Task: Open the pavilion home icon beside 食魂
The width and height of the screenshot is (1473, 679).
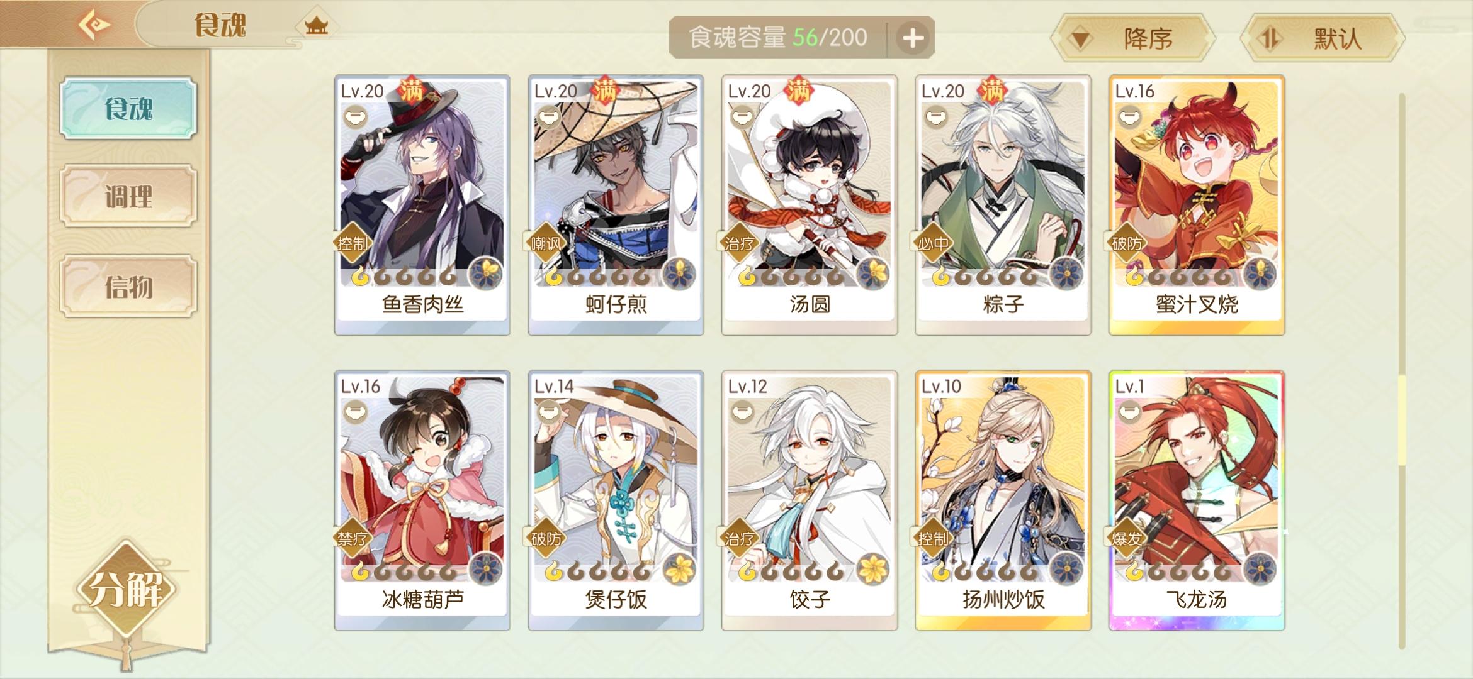Action: [316, 26]
